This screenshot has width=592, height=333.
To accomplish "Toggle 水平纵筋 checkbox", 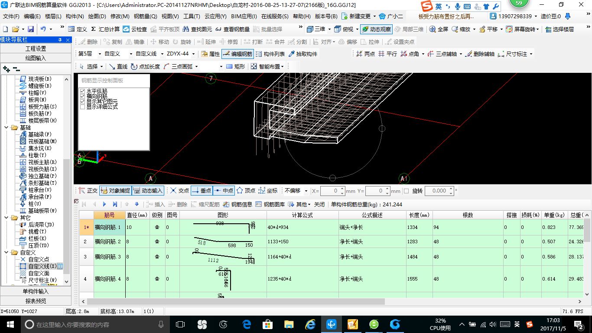I will click(x=82, y=91).
